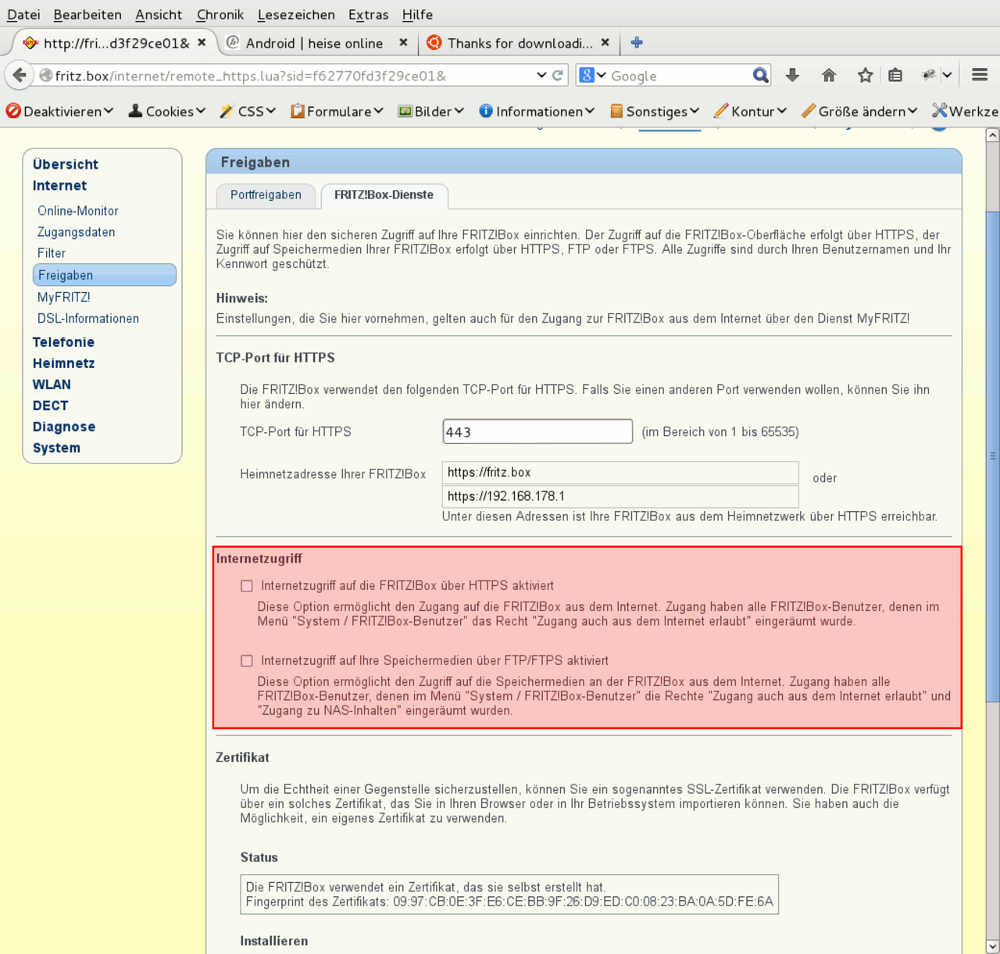Image resolution: width=1000 pixels, height=954 pixels.
Task: Click the Informationen info icon
Action: click(486, 111)
